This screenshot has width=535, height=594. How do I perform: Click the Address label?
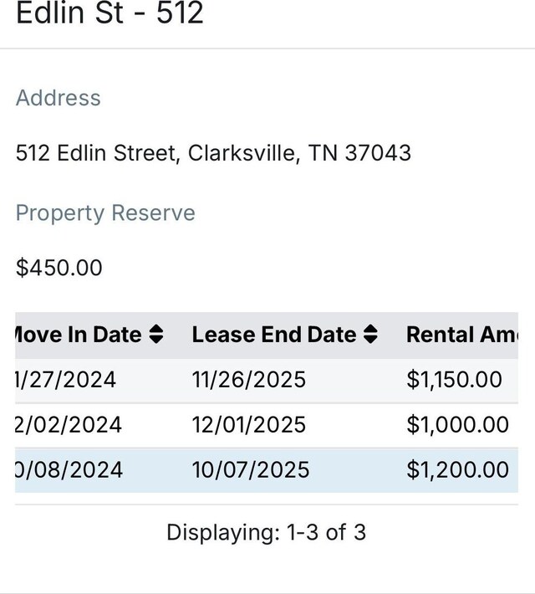pos(59,98)
